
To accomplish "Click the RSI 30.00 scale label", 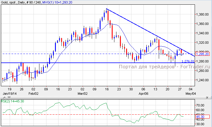I will click(x=201, y=124).
